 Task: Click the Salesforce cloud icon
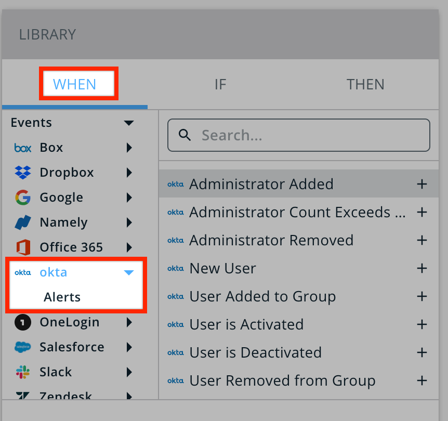click(x=22, y=347)
